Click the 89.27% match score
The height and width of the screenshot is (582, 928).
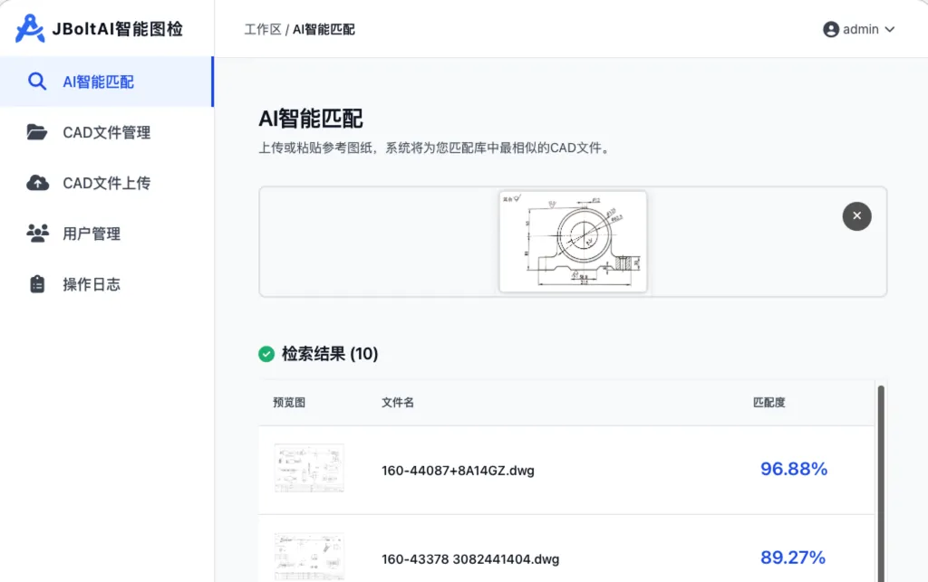pyautogui.click(x=794, y=558)
